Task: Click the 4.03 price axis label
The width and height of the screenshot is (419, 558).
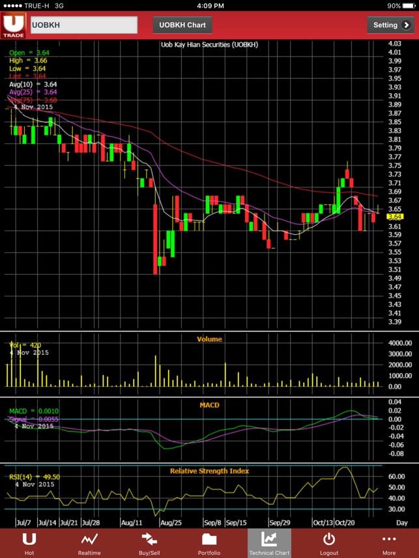Action: (x=395, y=44)
